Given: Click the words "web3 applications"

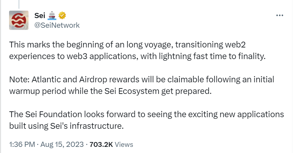Looking at the screenshot, I should pos(102,56).
